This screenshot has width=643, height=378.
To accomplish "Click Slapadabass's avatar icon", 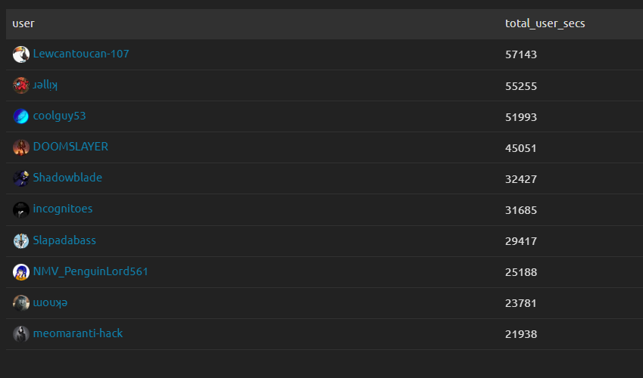I will (21, 241).
